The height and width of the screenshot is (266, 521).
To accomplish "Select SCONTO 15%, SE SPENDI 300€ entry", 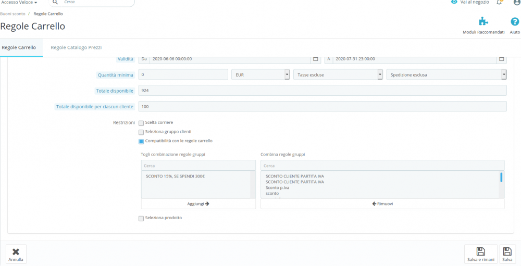I will 175,176.
